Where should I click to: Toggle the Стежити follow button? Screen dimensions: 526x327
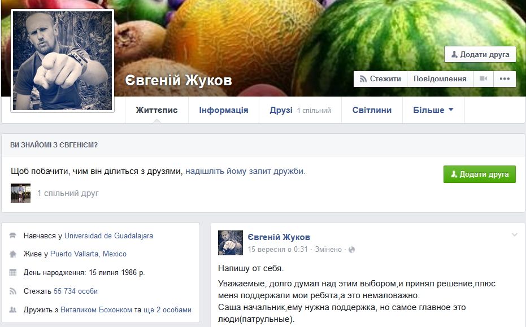coord(380,79)
